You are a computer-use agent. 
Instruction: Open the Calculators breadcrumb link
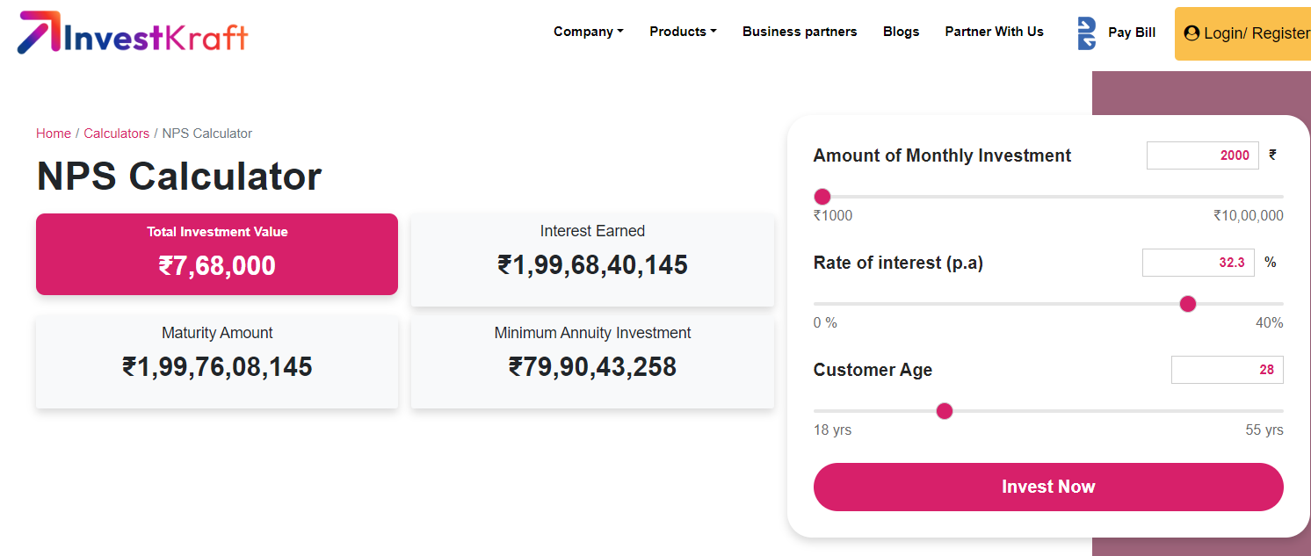(116, 134)
